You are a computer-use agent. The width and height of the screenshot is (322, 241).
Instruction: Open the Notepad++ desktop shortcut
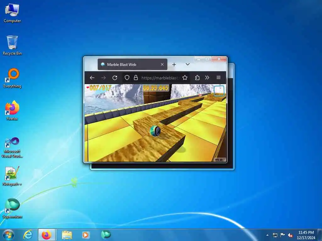(12, 176)
